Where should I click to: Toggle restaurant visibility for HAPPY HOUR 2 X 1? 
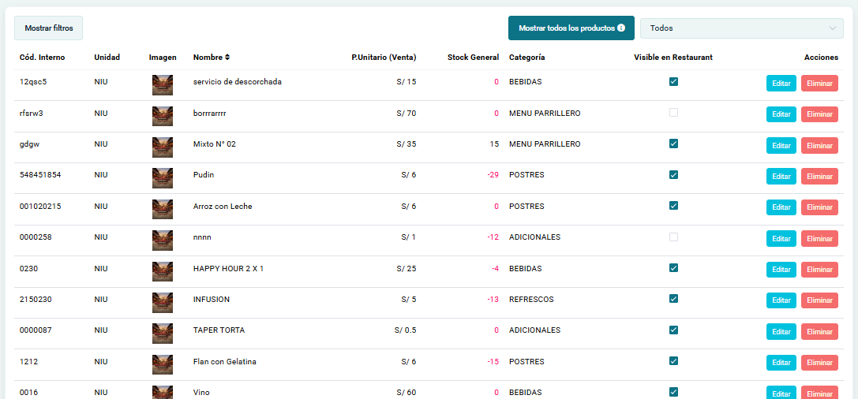coord(673,268)
